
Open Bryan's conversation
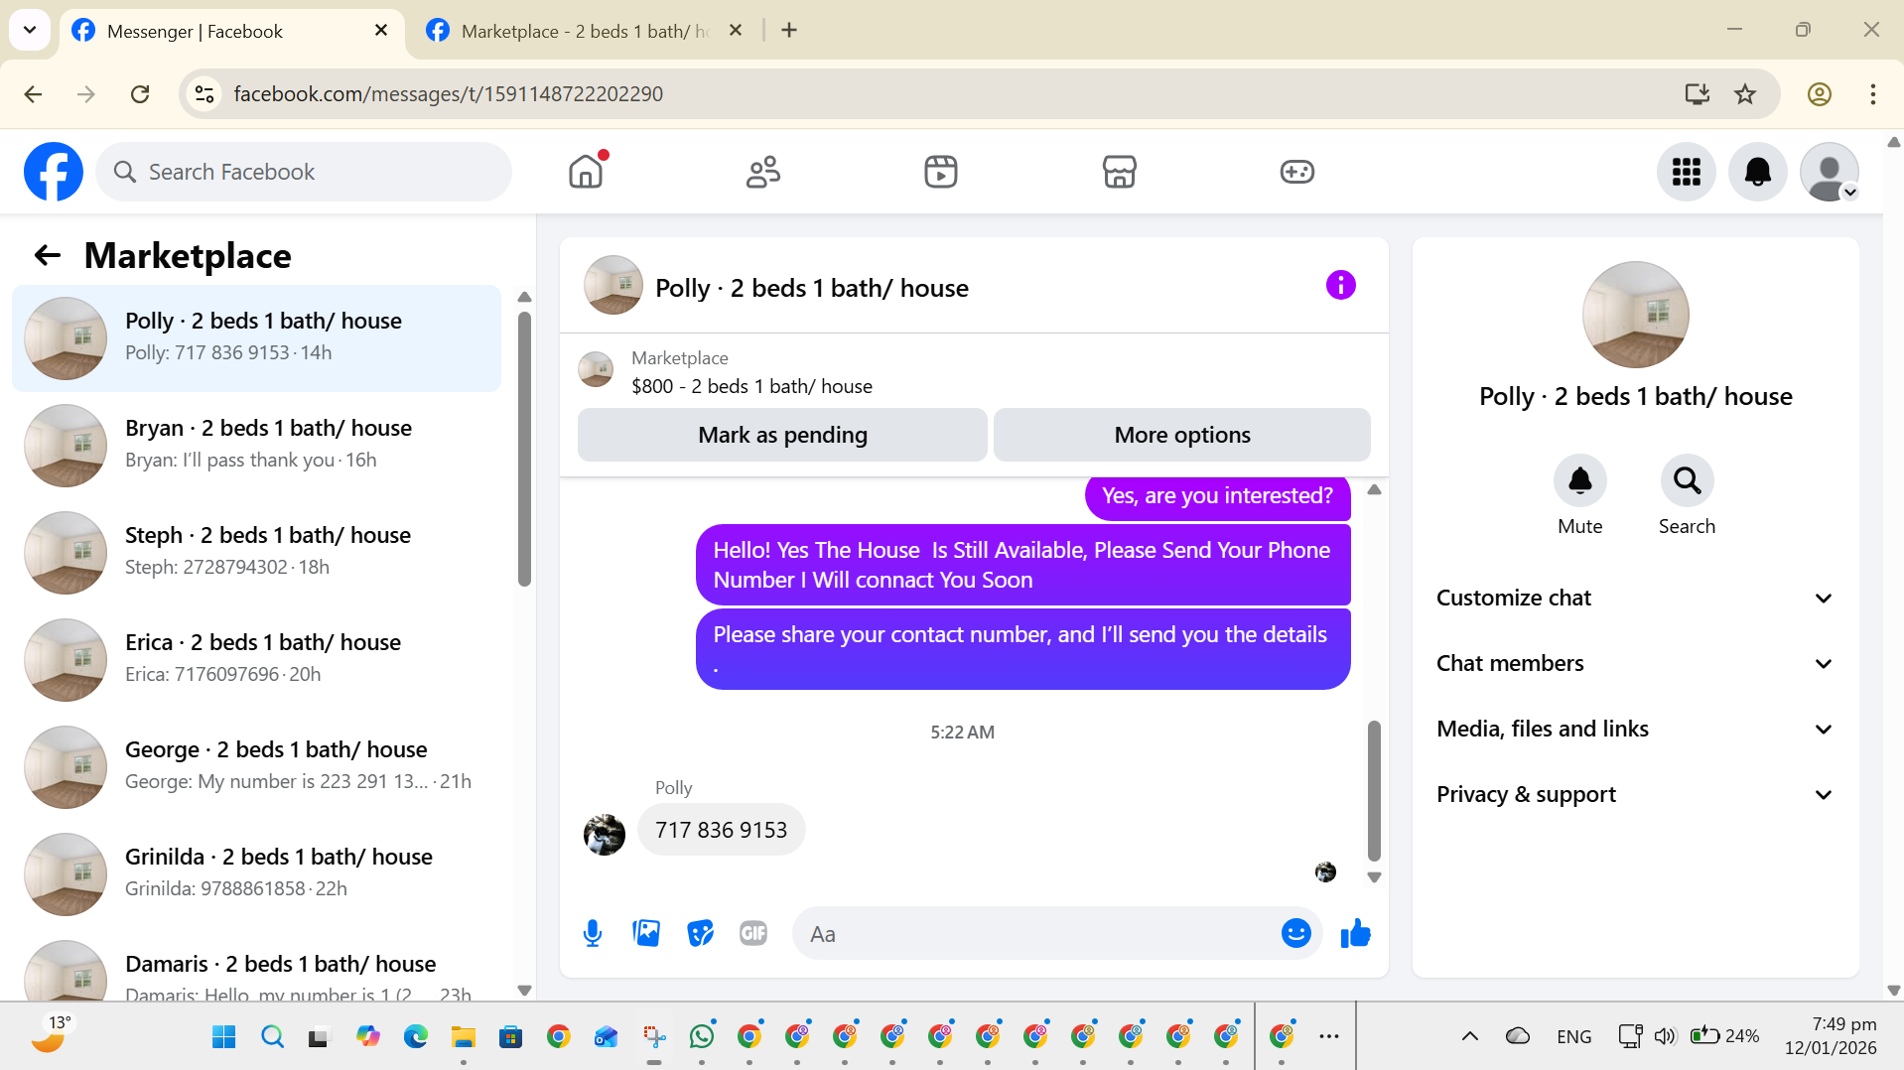click(256, 446)
